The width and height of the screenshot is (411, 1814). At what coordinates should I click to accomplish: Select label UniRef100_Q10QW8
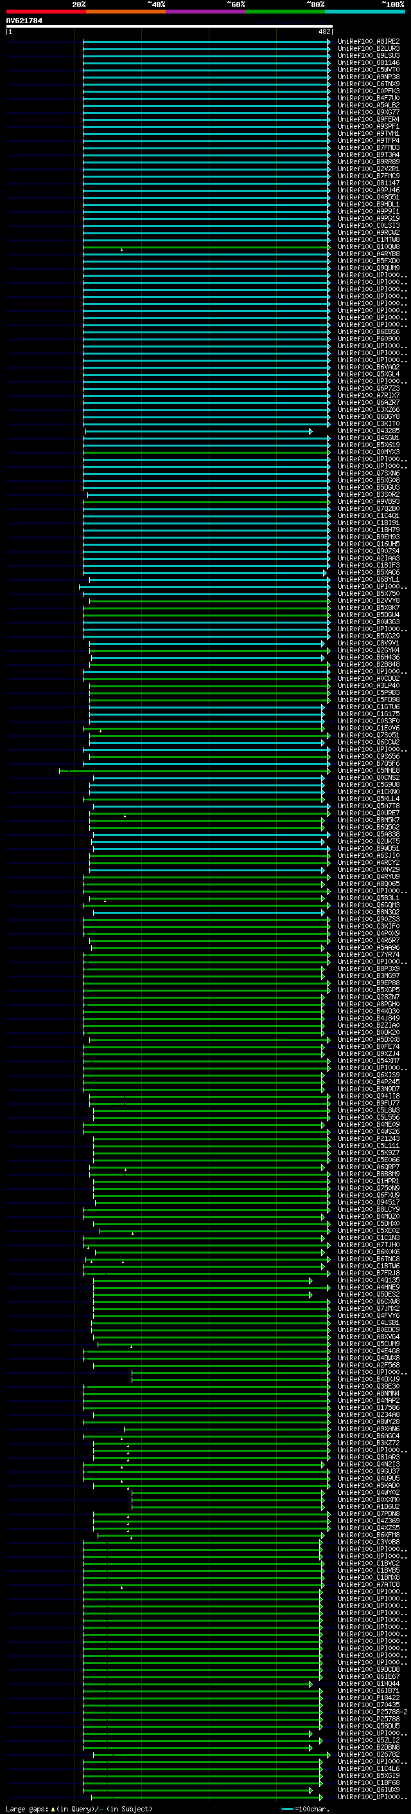(x=369, y=246)
